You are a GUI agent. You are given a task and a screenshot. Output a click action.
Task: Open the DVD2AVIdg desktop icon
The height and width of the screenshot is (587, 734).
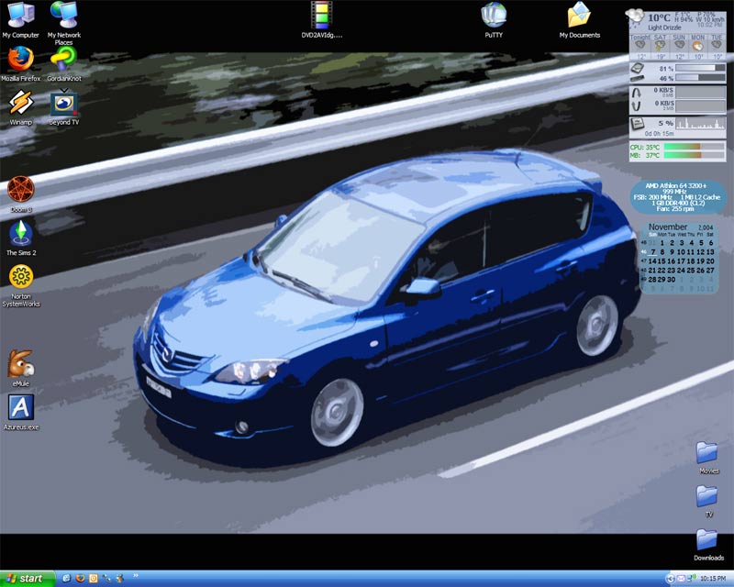tap(321, 16)
